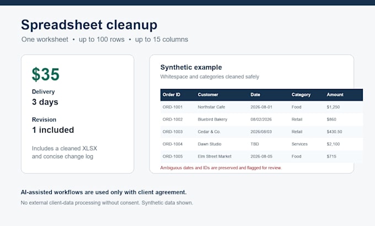Select amount cell $1,250
This screenshot has width=375, height=226.
[x=333, y=107]
